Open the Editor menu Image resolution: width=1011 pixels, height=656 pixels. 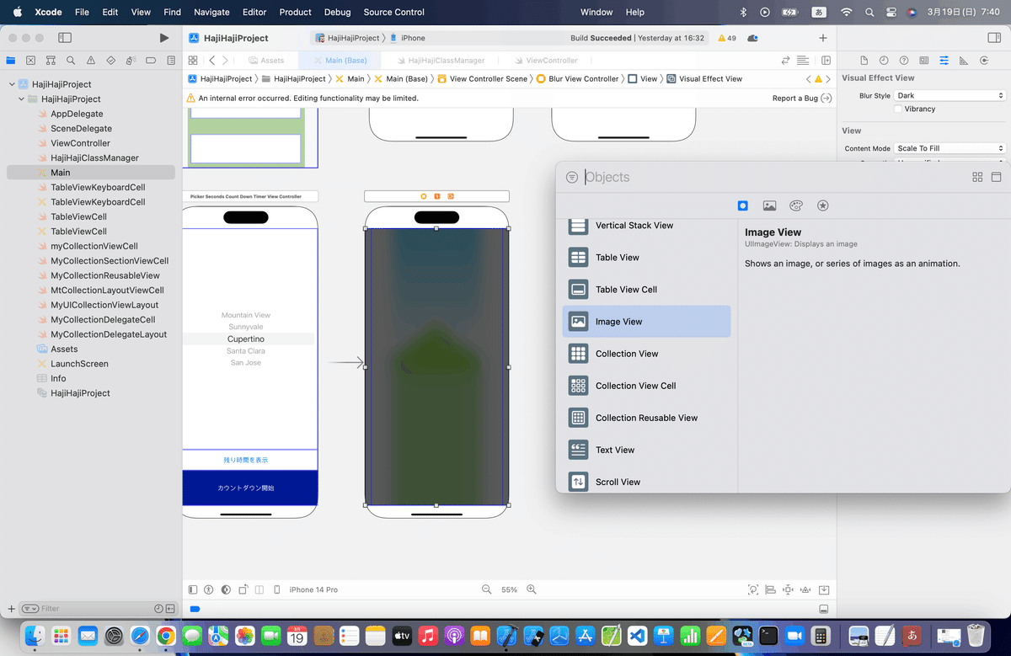[254, 13]
